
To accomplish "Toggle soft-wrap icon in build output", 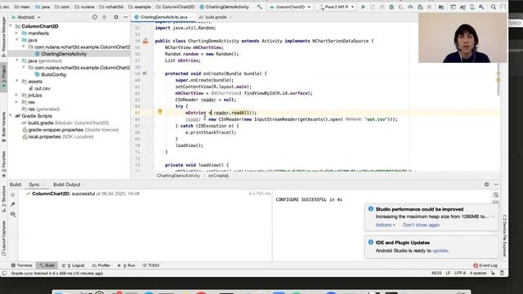I will (496, 195).
